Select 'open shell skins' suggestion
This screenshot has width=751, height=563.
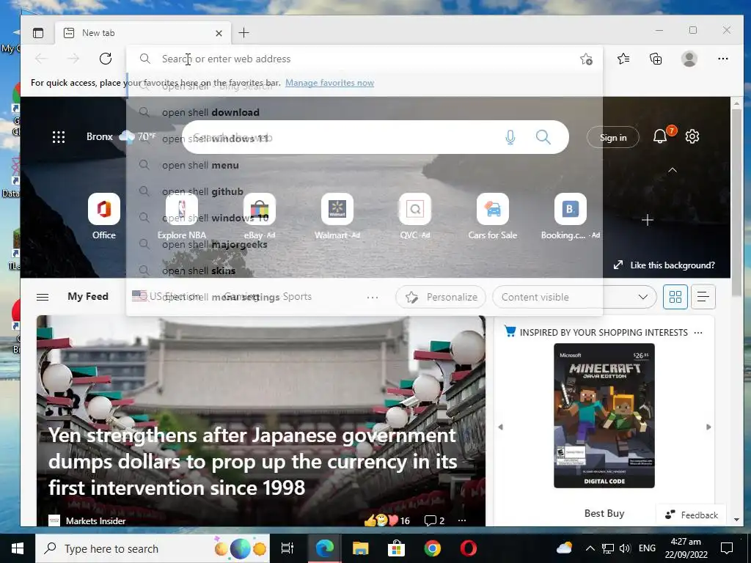(x=364, y=271)
